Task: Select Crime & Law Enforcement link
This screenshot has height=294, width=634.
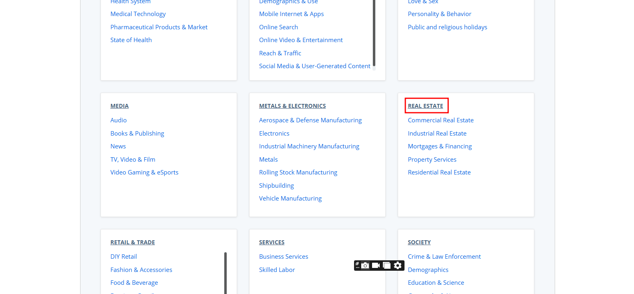Action: point(444,257)
